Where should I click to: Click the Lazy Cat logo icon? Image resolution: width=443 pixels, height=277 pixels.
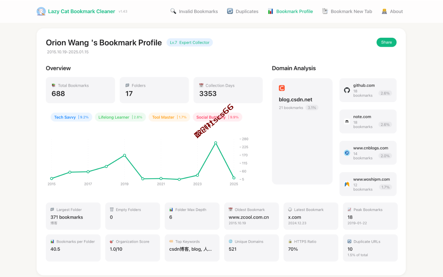click(41, 11)
